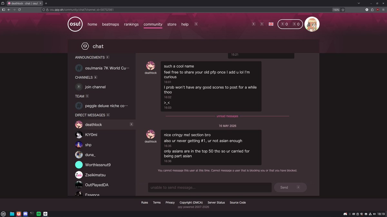Open the peggle deluxe niche team channel
This screenshot has width=387, height=217.
point(102,106)
